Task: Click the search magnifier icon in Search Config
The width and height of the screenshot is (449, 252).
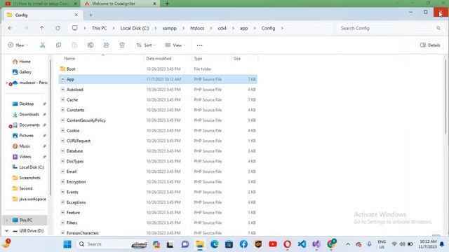Action: [x=438, y=28]
